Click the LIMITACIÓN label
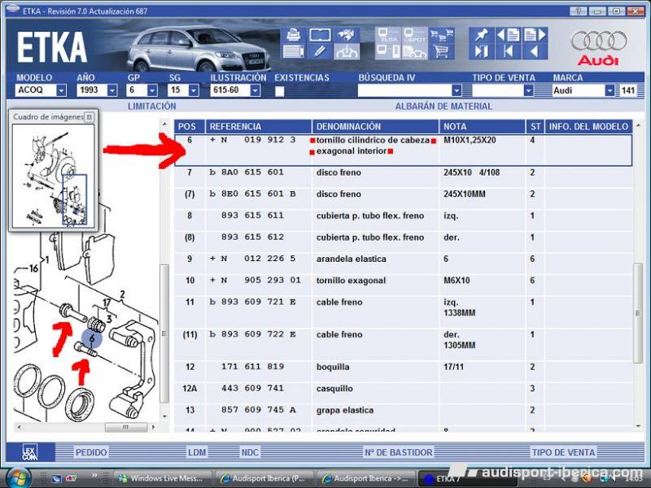This screenshot has width=651, height=488. point(152,107)
